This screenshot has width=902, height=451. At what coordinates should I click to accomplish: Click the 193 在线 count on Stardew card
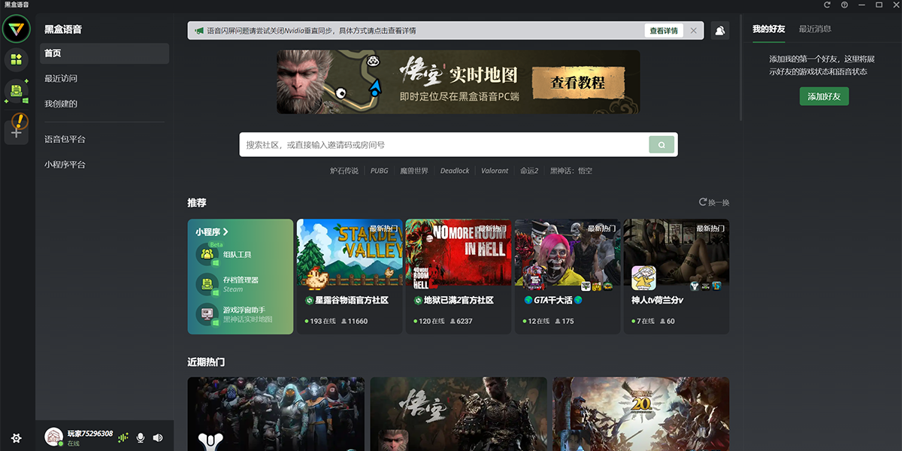[x=321, y=321]
